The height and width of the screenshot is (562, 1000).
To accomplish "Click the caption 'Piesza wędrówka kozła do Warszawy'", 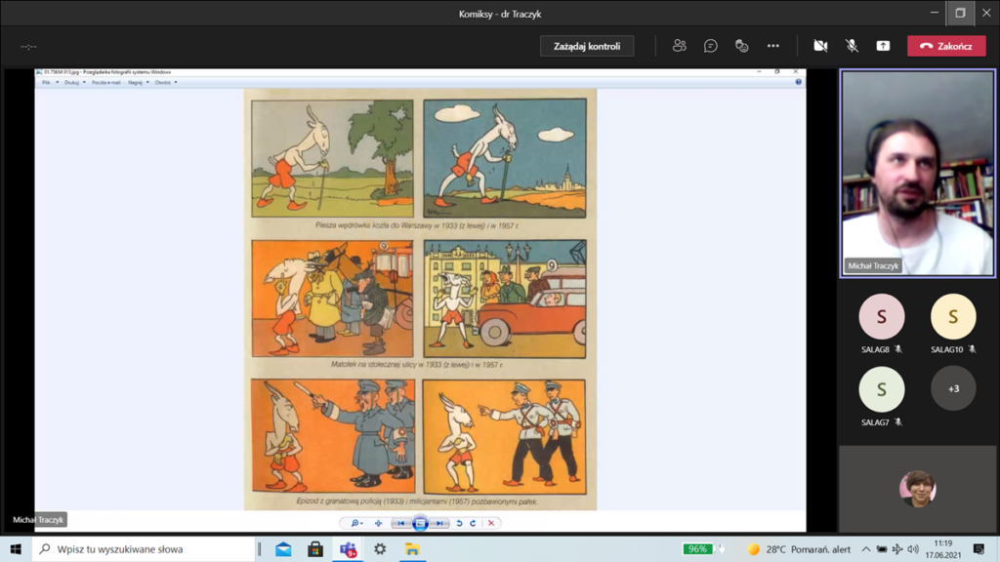I will [x=417, y=225].
